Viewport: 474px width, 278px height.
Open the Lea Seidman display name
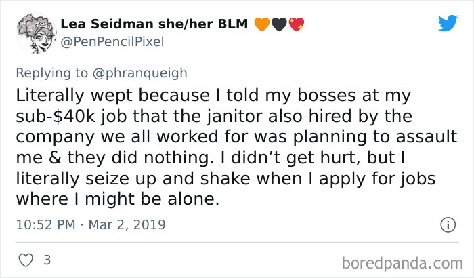[108, 24]
